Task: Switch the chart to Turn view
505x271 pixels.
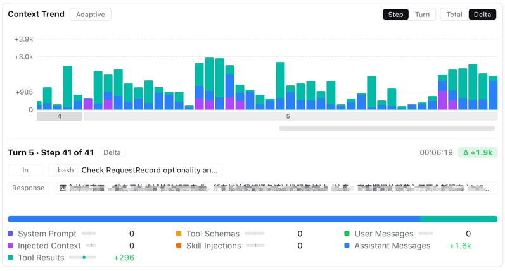Action: tap(422, 15)
